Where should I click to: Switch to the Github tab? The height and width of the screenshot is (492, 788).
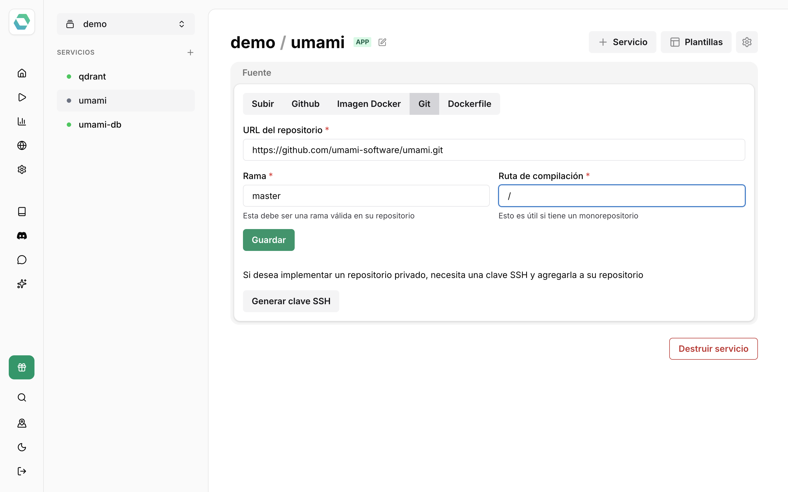tap(305, 104)
